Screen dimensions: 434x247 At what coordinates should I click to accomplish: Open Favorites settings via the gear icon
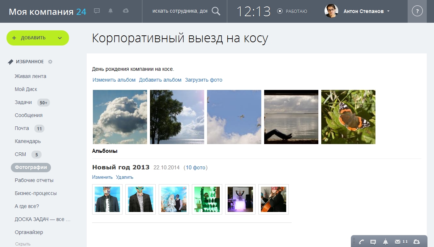coord(50,62)
